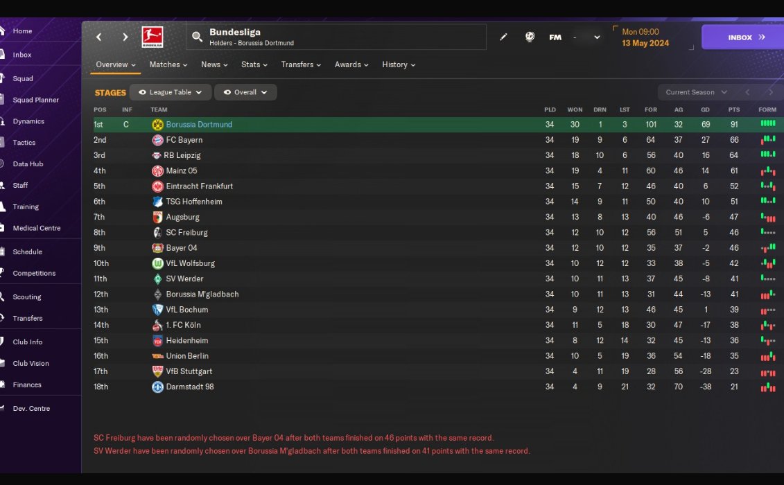Viewport: 784px width, 485px height.
Task: Open the Transfers tab menu
Action: point(301,64)
